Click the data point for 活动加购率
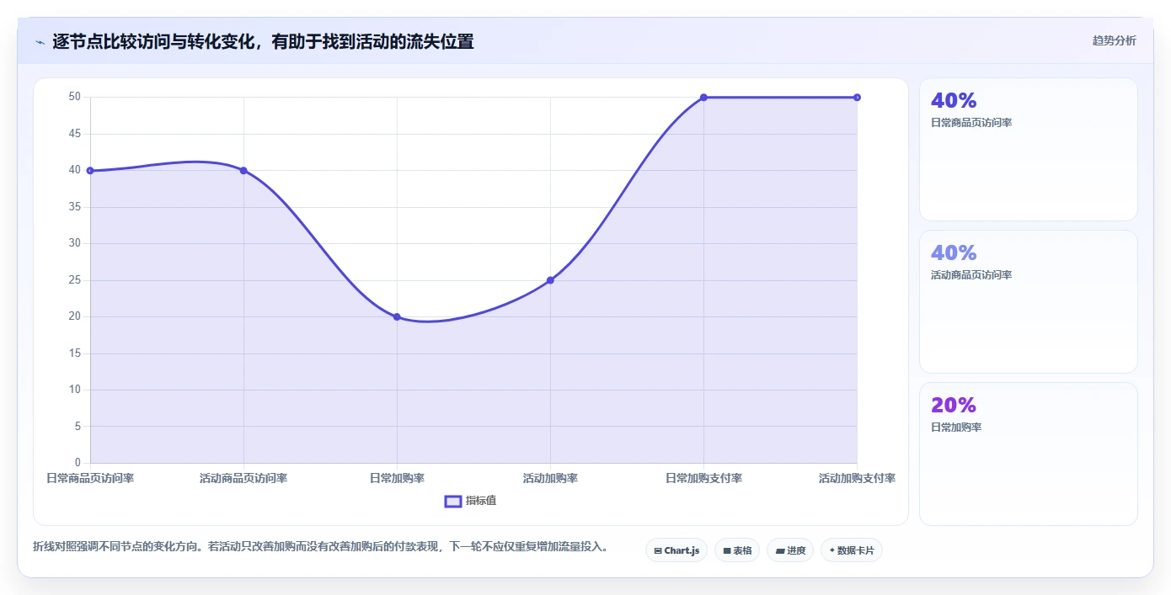 550,280
